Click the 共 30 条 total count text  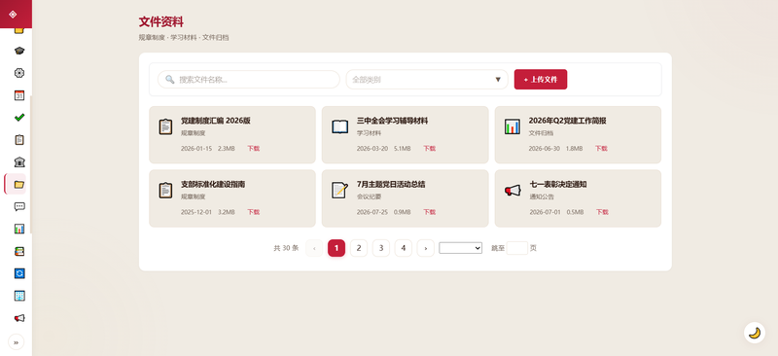pyautogui.click(x=286, y=248)
